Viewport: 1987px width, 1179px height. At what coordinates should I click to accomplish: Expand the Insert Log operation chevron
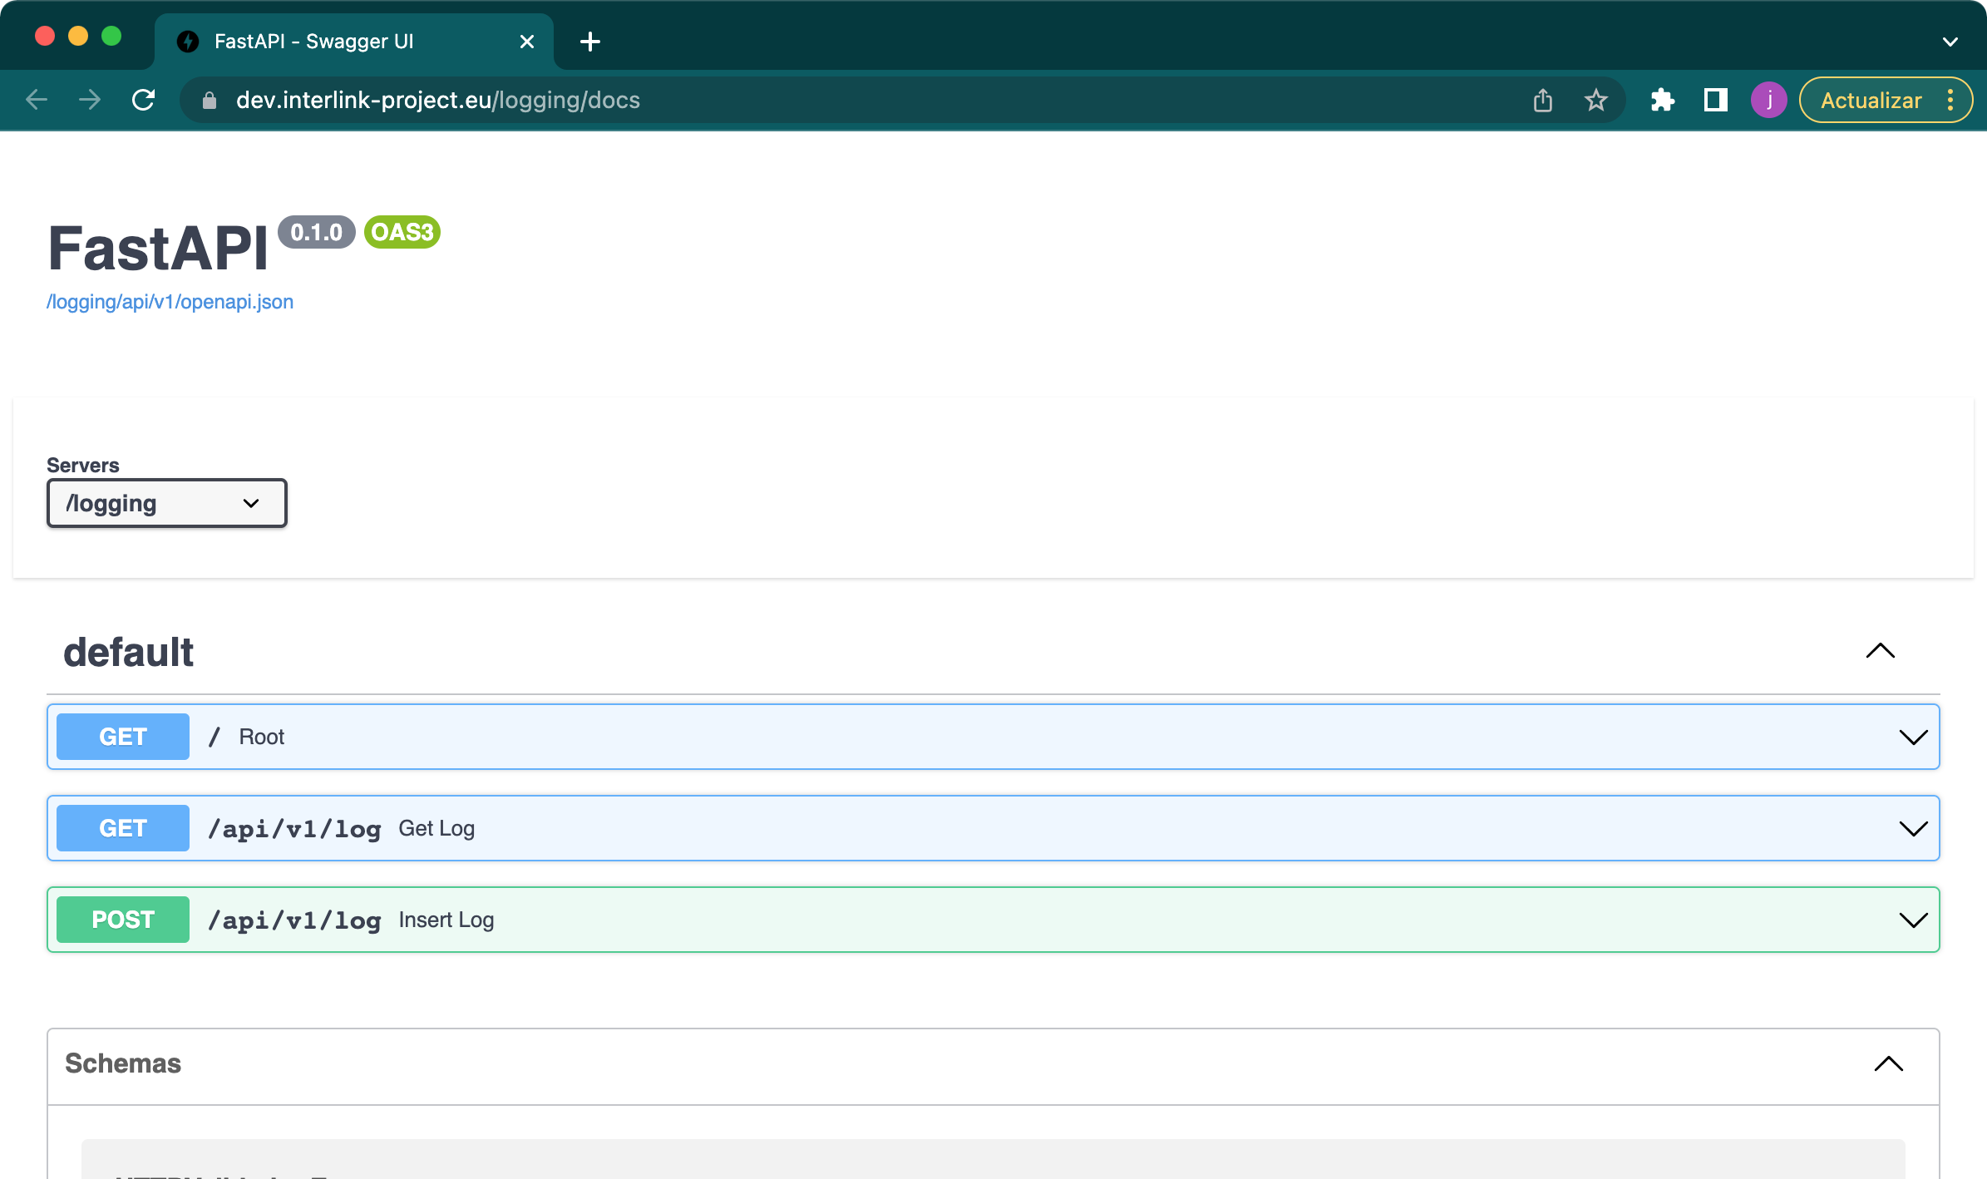click(x=1914, y=920)
